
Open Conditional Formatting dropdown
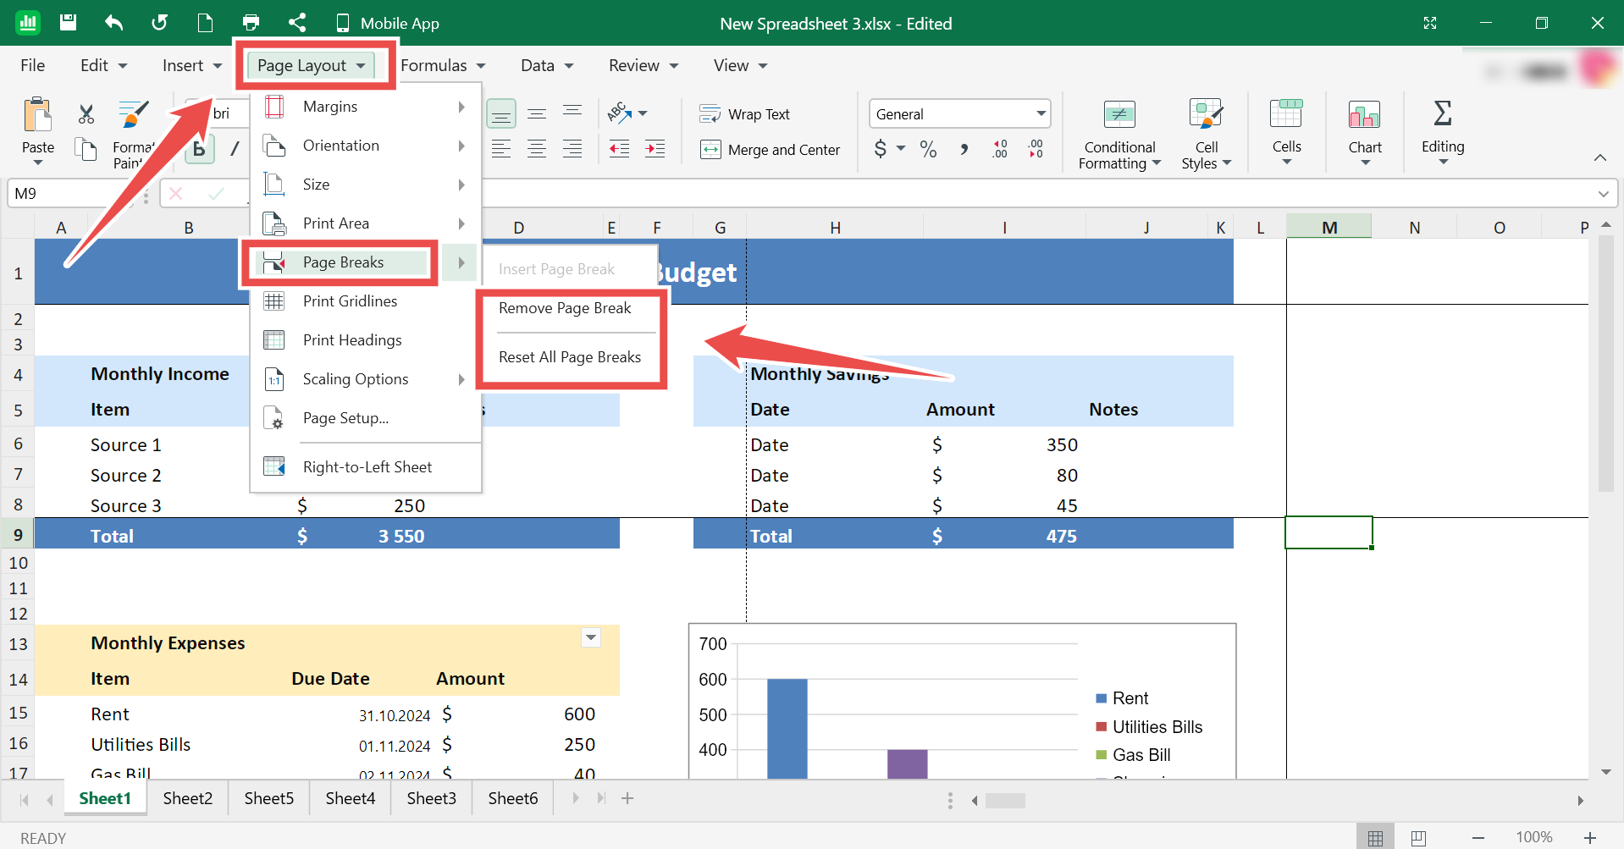pos(1119,134)
